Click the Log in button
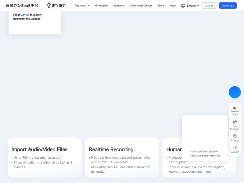The height and width of the screenshot is (183, 244). pos(209,5)
